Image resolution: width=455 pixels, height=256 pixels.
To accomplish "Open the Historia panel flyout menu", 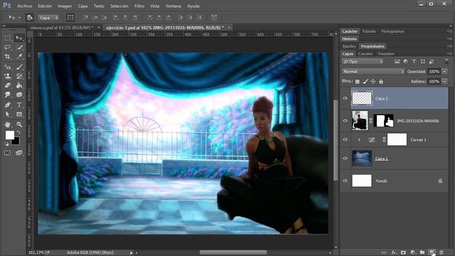I will (450, 38).
